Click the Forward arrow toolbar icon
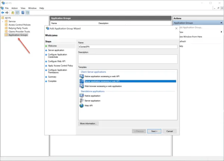This screenshot has height=161, width=224. [7, 13]
